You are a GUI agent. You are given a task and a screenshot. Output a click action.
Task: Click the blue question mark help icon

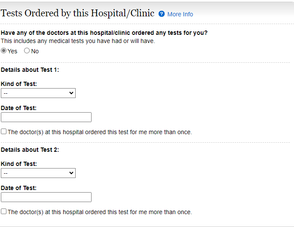(162, 14)
